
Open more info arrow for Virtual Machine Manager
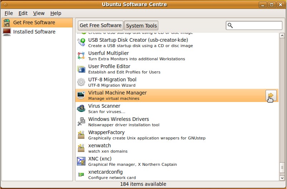[271, 95]
